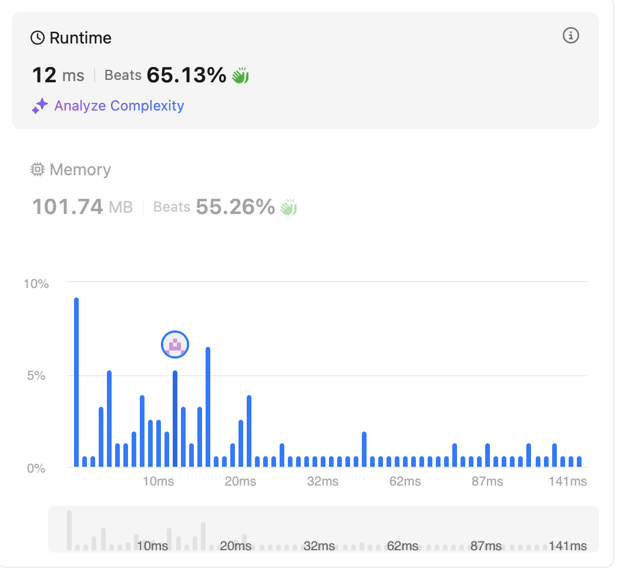625x582 pixels.
Task: Click the 55.26% memory beats percentage
Action: click(235, 207)
